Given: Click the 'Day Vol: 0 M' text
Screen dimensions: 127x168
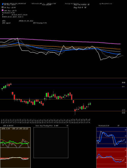Looking at the screenshot, I should coord(80,7).
